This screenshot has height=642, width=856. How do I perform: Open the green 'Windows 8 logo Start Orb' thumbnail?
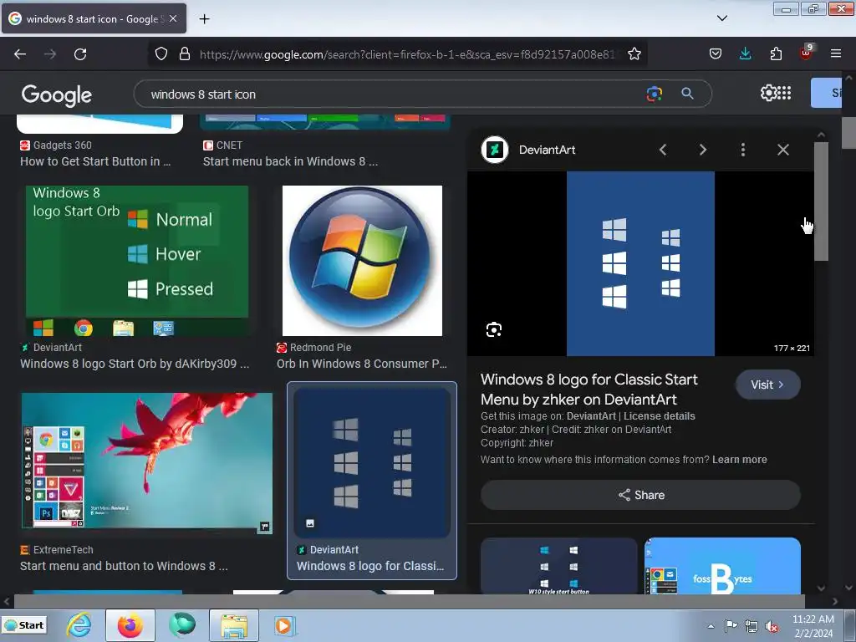pyautogui.click(x=137, y=261)
